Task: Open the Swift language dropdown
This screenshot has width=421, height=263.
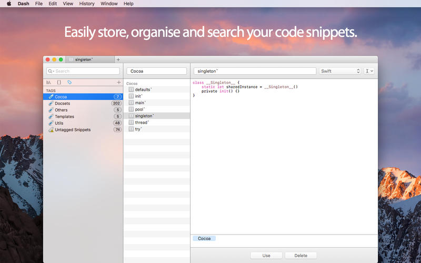Action: tap(340, 71)
